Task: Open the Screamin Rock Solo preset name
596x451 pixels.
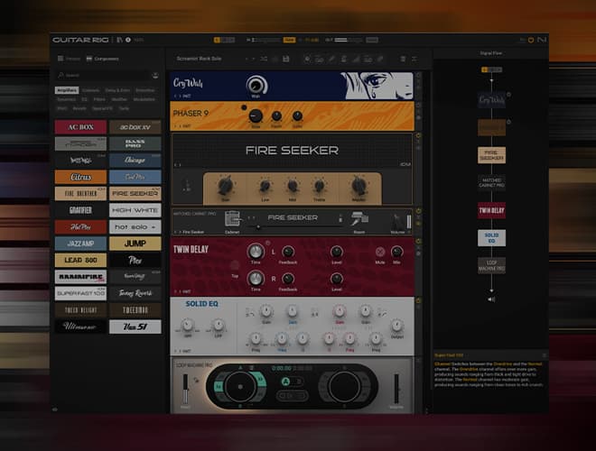Action: (200, 59)
